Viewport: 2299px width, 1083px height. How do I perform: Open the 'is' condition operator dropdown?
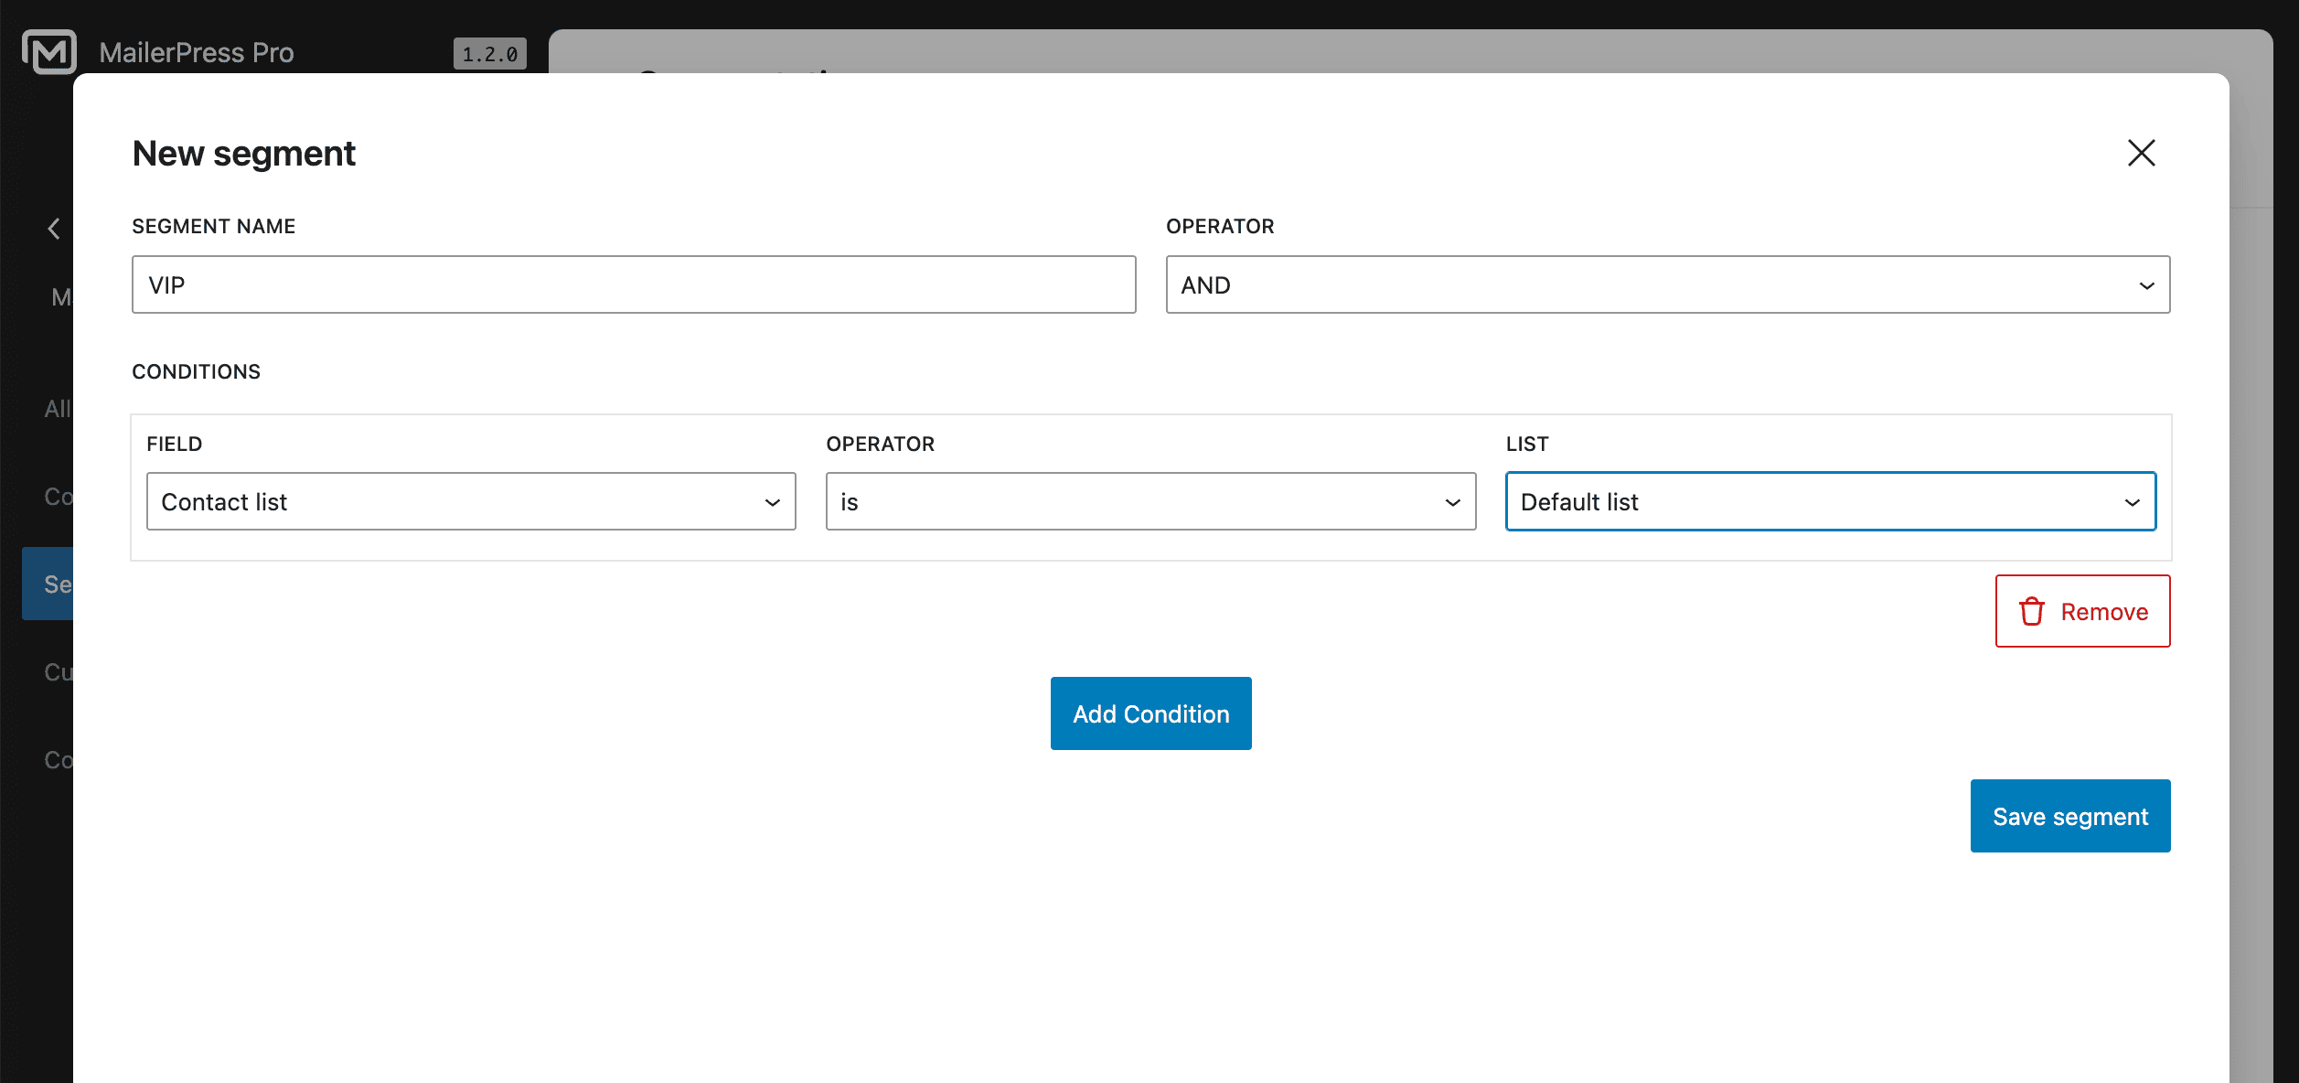(x=1149, y=501)
